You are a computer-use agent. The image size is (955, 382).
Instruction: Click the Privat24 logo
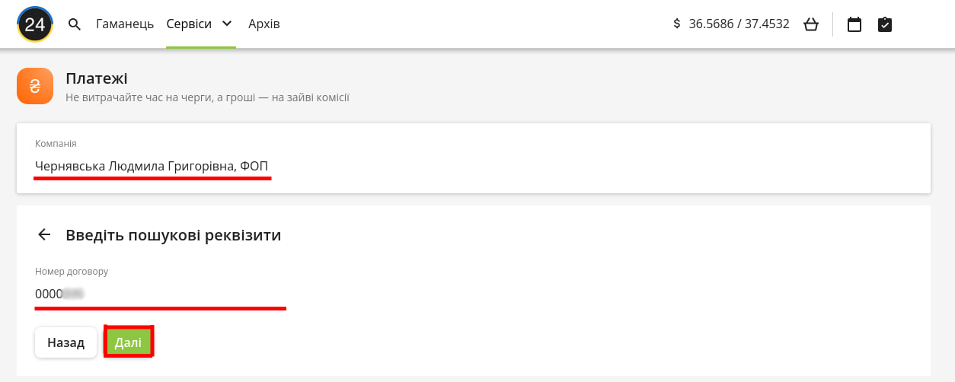pyautogui.click(x=35, y=24)
